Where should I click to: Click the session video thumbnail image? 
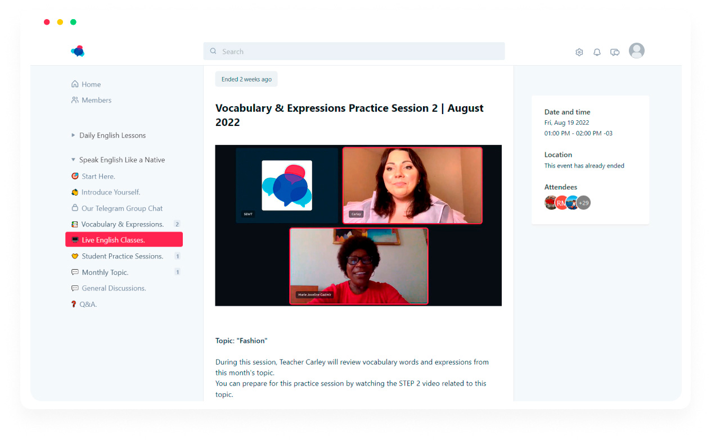[x=358, y=225]
